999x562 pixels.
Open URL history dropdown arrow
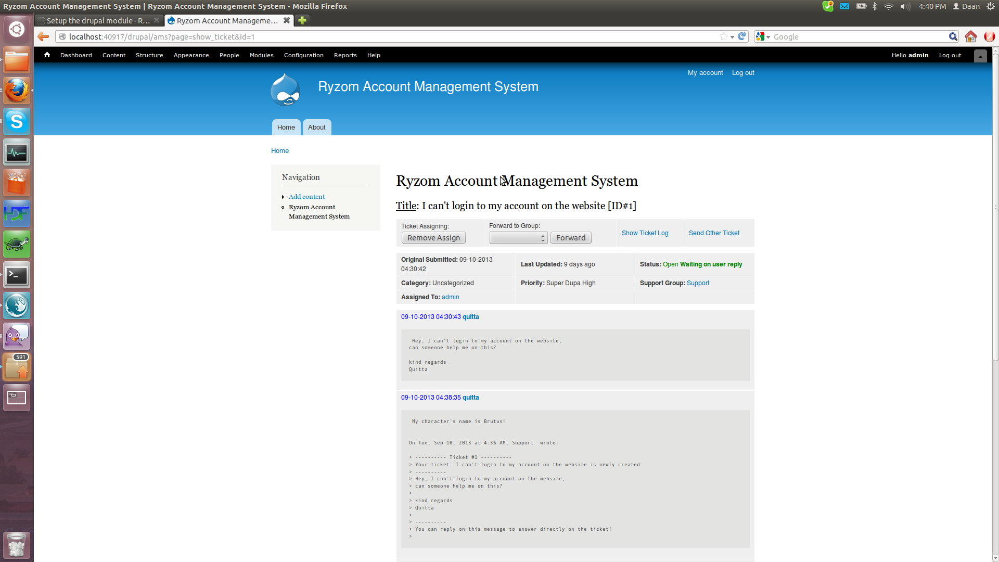tap(732, 37)
